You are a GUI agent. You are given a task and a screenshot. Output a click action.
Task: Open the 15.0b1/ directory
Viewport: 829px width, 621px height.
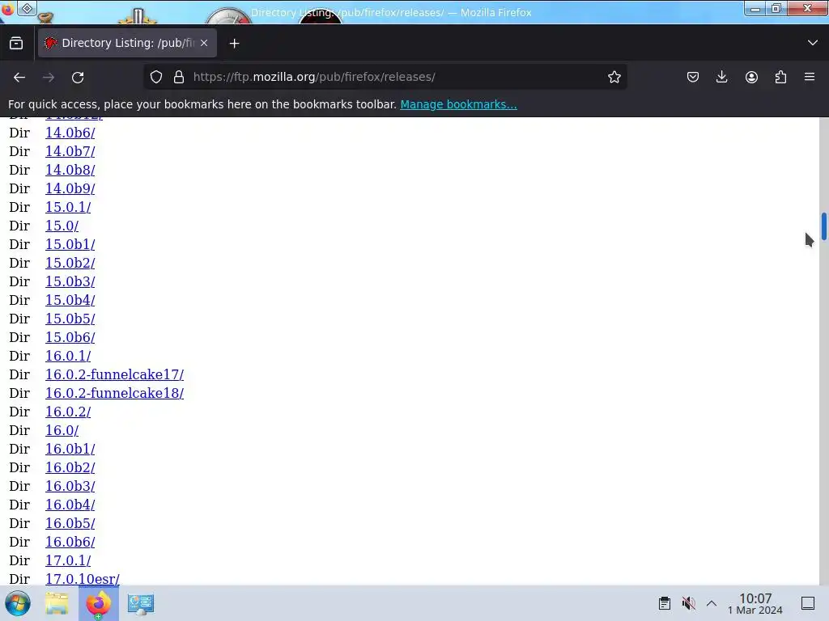tap(70, 244)
